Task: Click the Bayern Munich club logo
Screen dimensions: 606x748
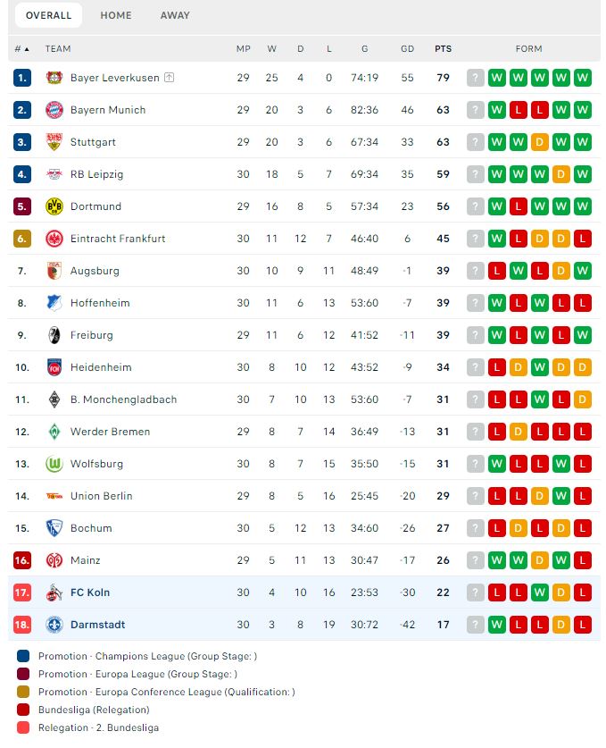Action: point(54,110)
